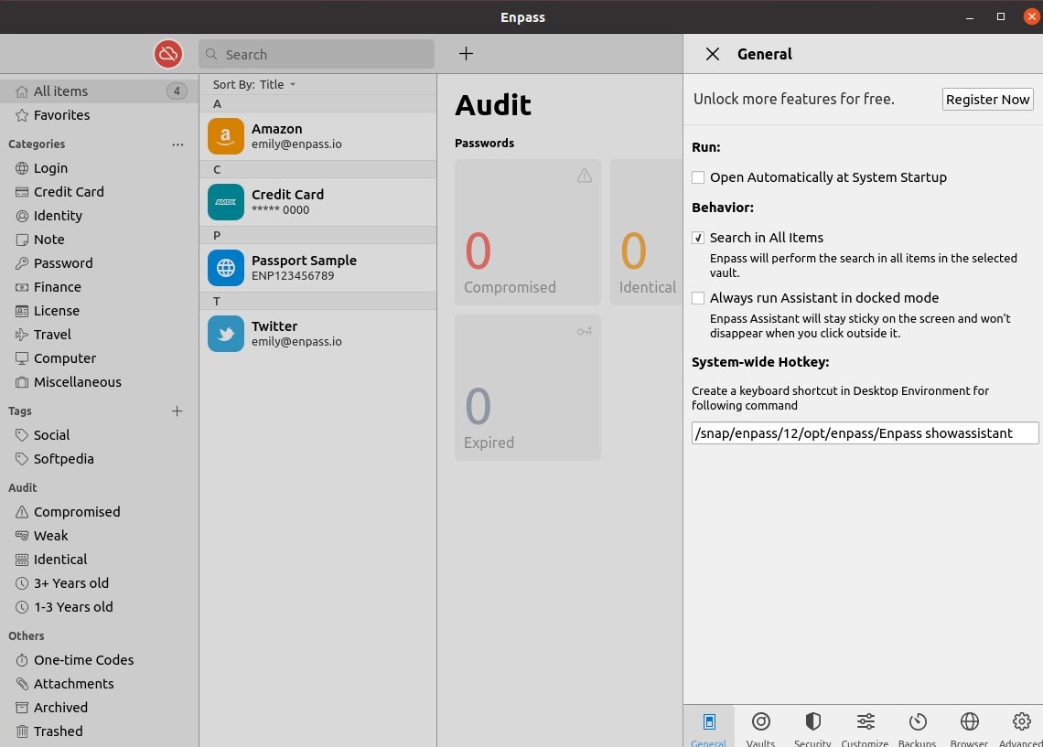Add a new tag with plus icon
1043x747 pixels.
click(177, 411)
